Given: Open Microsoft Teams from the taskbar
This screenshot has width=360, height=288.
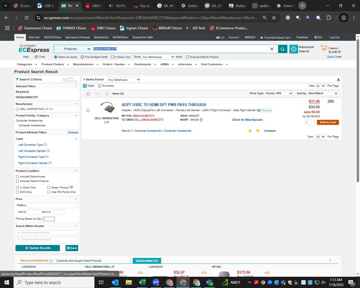Looking at the screenshot, I should (x=210, y=282).
